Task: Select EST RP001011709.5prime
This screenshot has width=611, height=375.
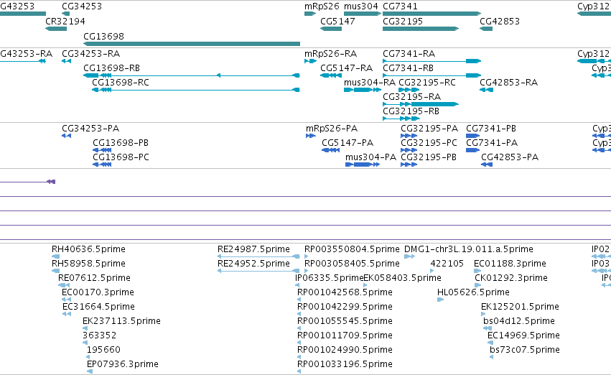Action: coord(345,335)
